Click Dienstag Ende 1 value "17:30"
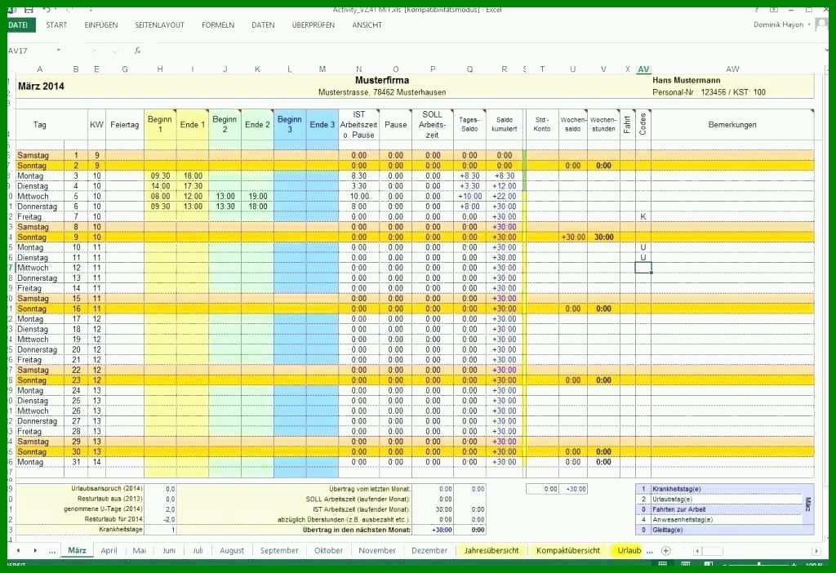The width and height of the screenshot is (836, 573). click(193, 186)
